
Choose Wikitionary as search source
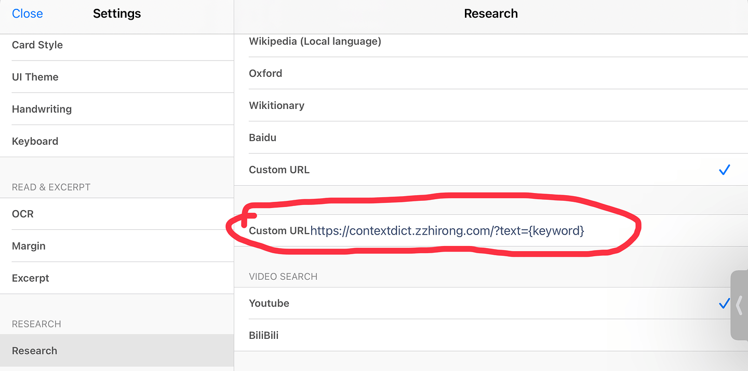491,105
